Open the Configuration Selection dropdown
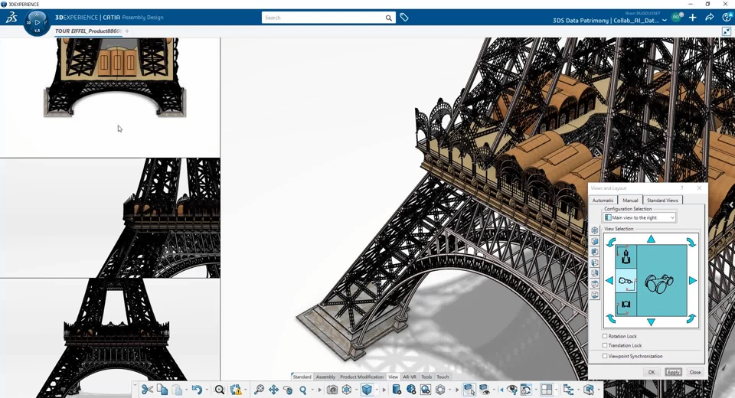 pos(639,217)
